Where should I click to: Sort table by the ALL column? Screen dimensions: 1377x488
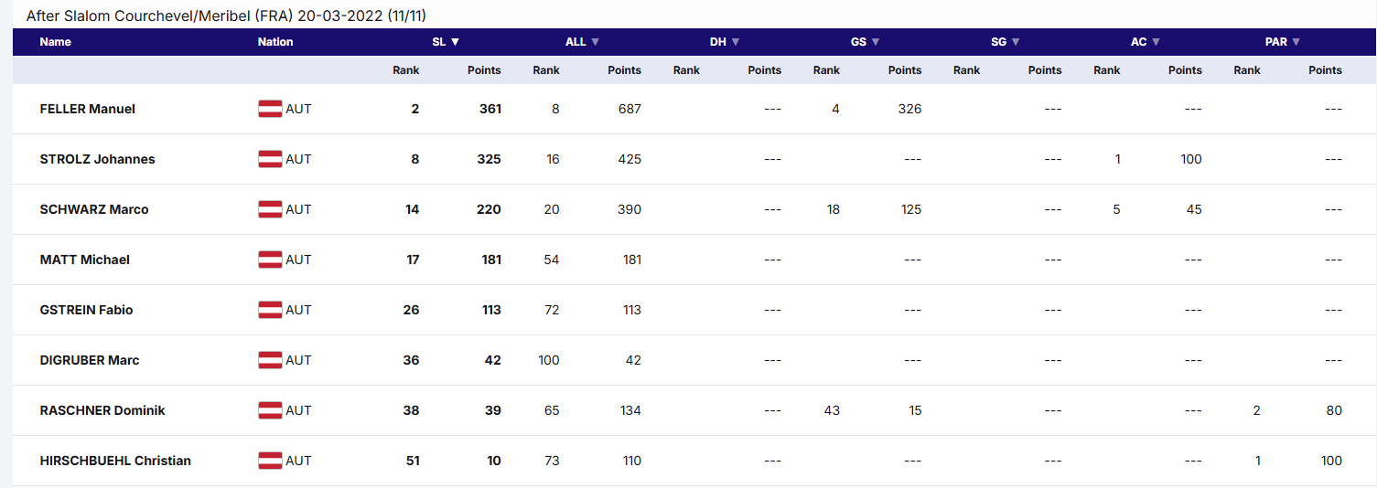click(x=583, y=42)
